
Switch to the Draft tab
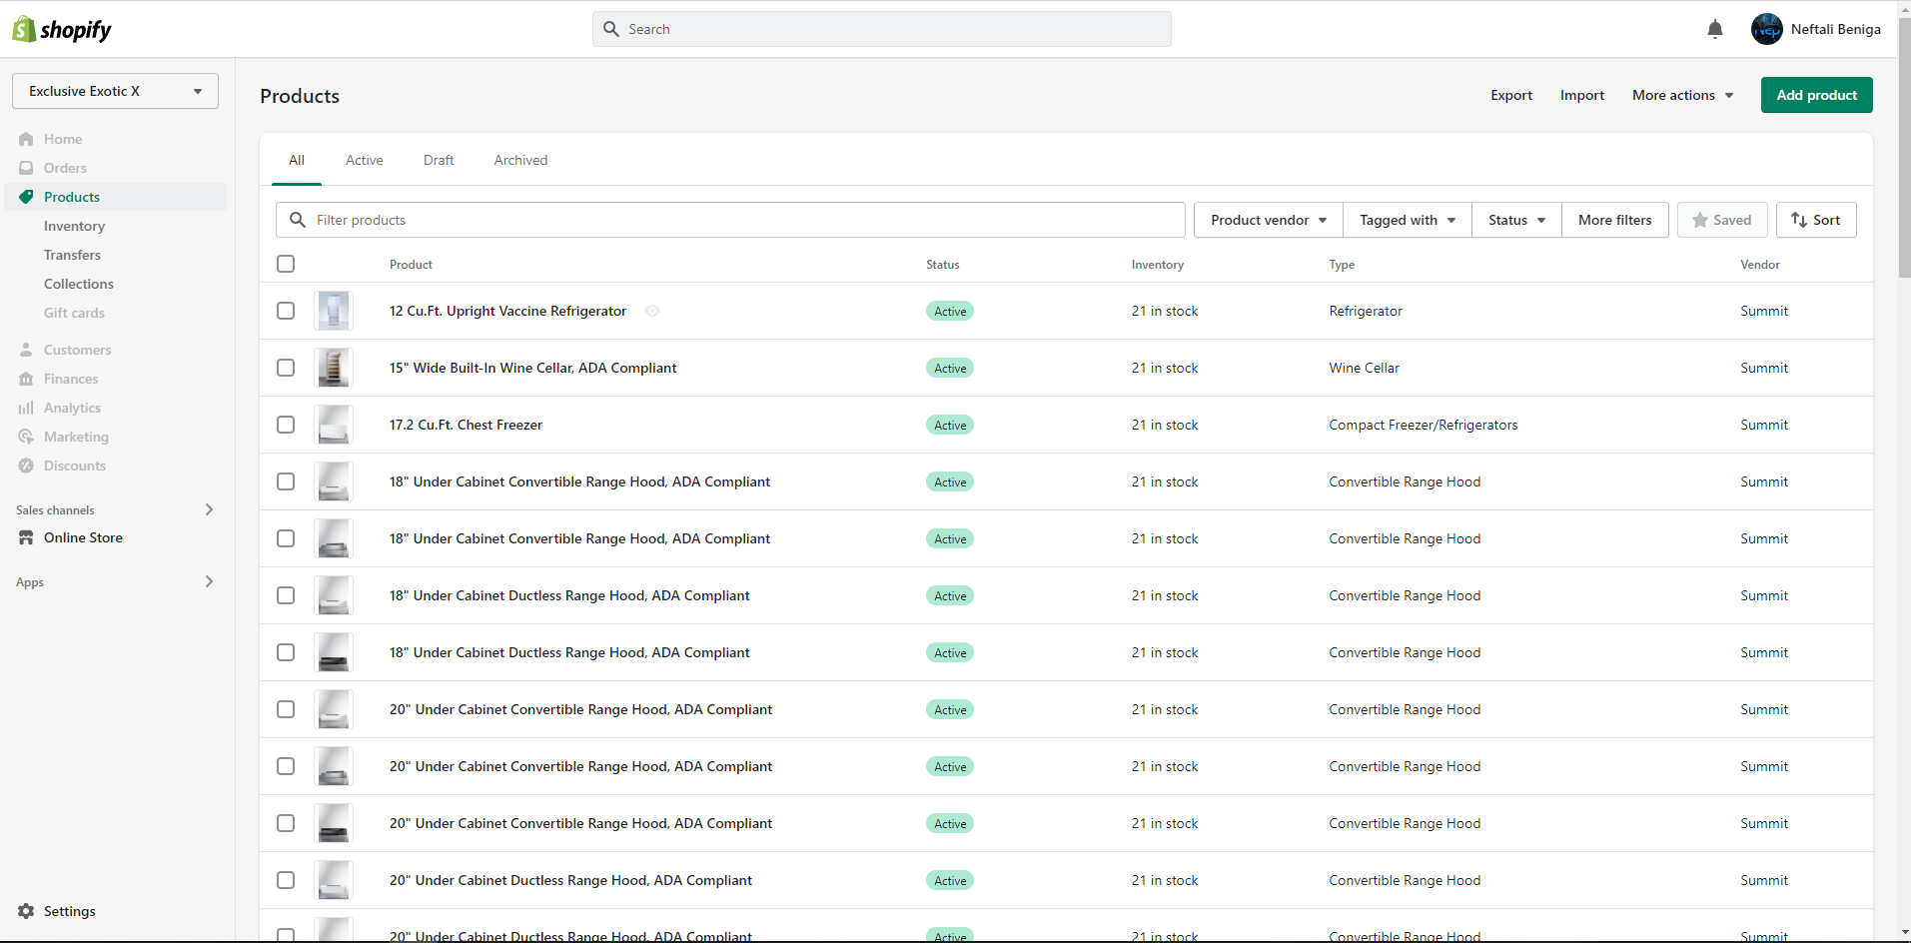(x=439, y=160)
